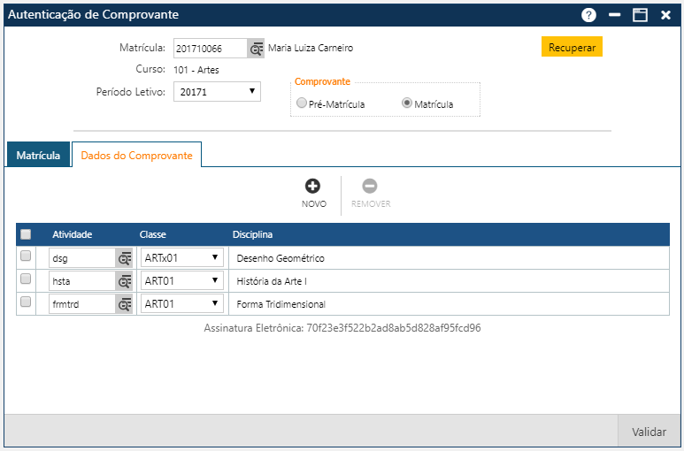Click the Matrícula number input field
Image resolution: width=684 pixels, height=451 pixels.
(210, 49)
